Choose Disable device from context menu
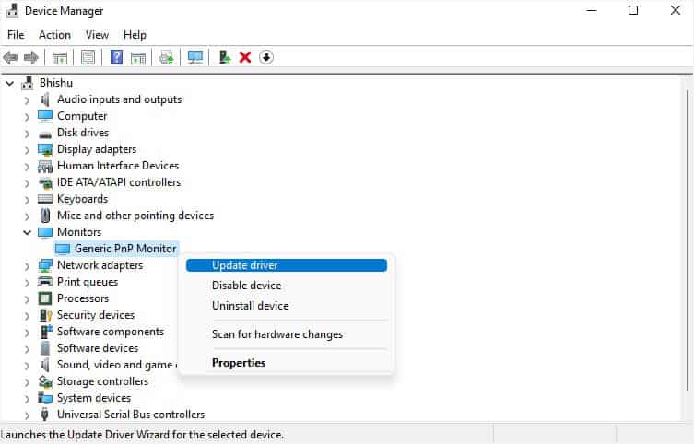The image size is (694, 444). click(x=287, y=286)
